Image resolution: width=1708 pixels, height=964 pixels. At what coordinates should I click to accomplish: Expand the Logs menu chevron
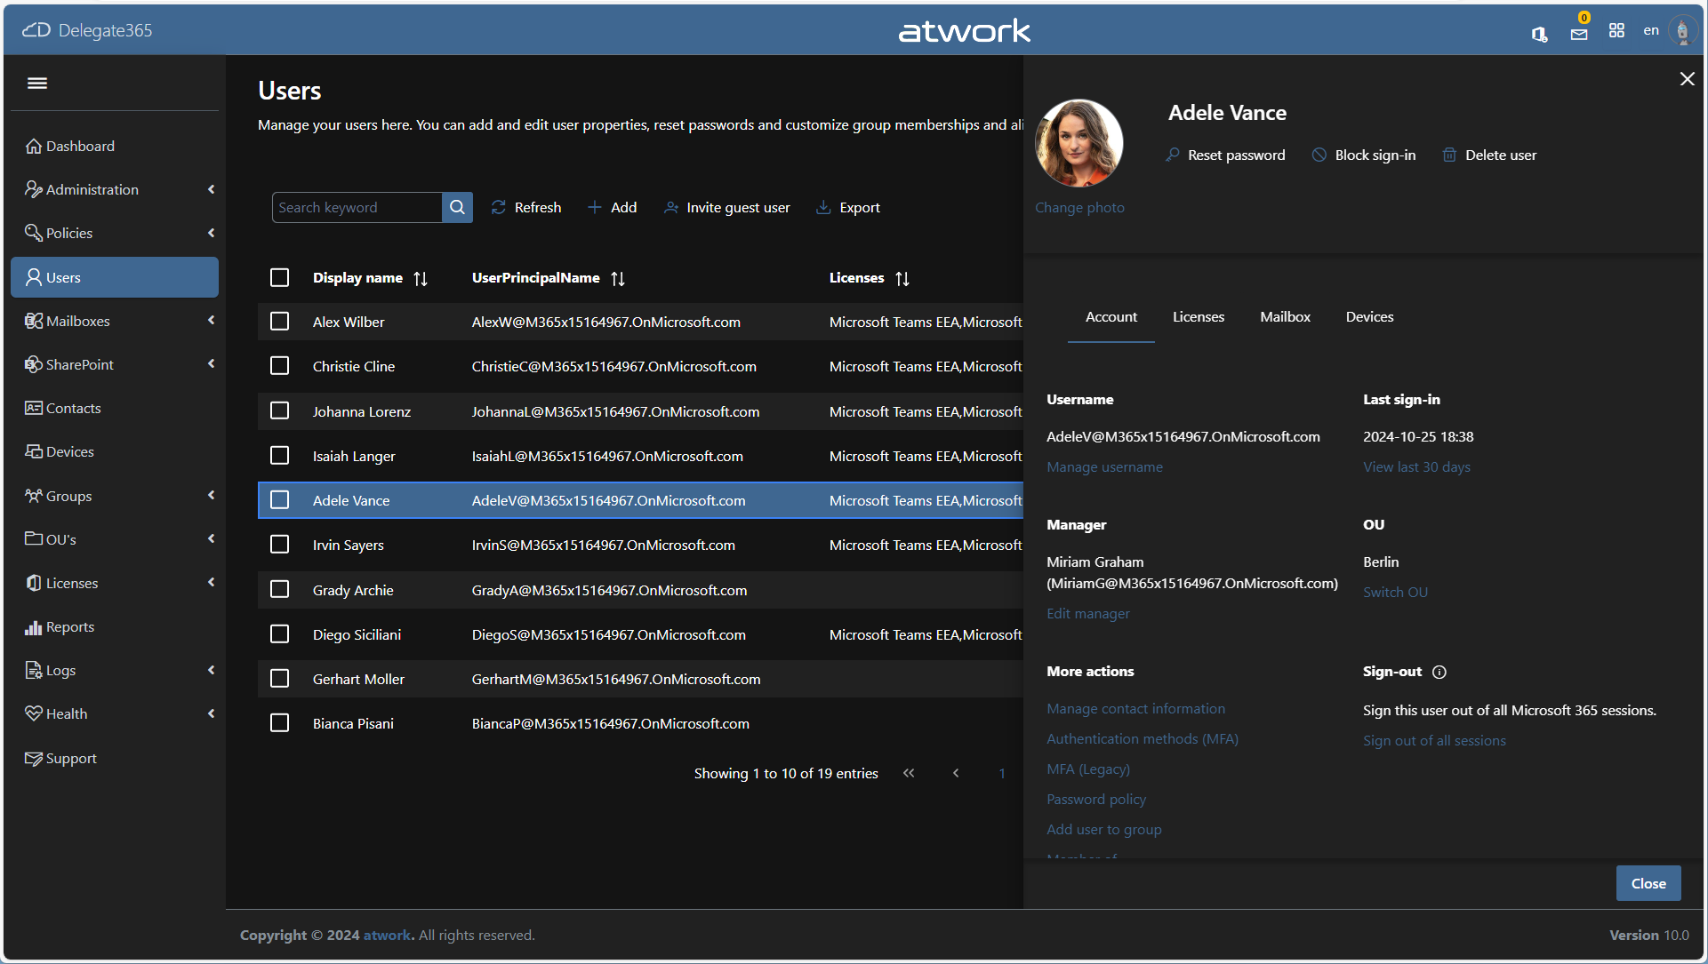click(x=211, y=670)
